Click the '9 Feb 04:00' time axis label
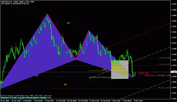This screenshot has width=177, height=102. [49, 101]
